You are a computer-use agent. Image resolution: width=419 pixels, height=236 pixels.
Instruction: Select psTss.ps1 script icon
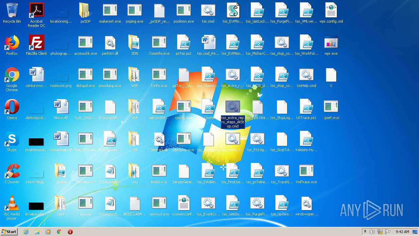point(184,43)
